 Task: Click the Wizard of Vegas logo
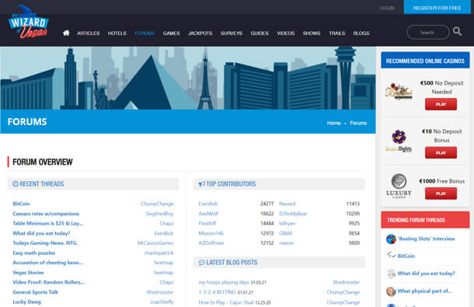pos(29,22)
